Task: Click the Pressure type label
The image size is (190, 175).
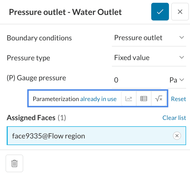Action: (28, 58)
